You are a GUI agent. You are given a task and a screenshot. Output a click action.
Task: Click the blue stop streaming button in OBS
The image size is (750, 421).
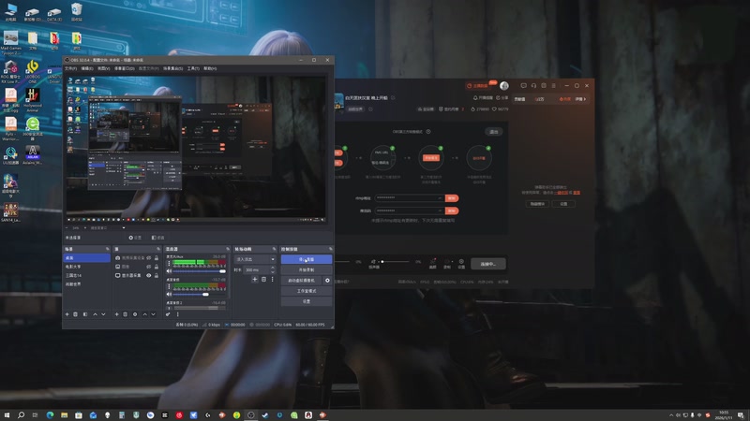click(x=307, y=259)
